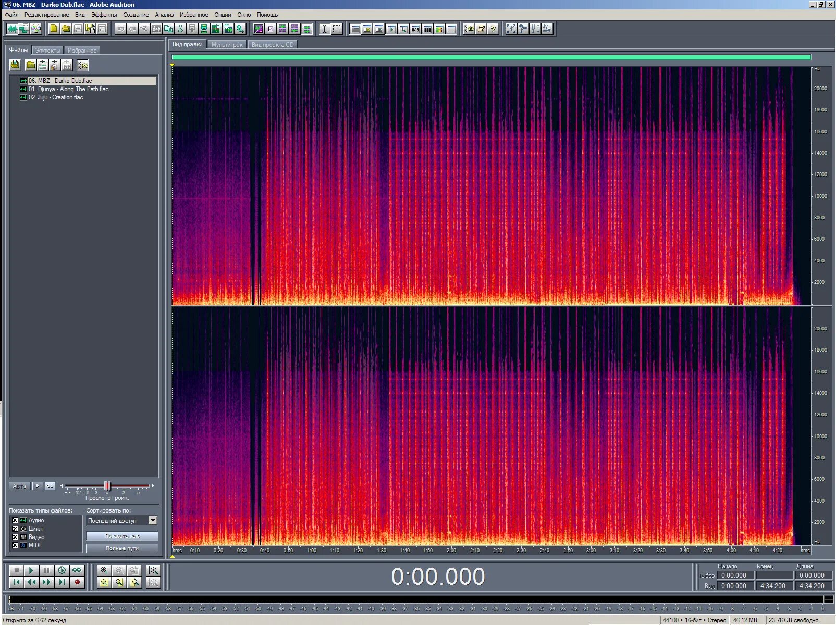Click the help question mark toolbar icon

493,29
